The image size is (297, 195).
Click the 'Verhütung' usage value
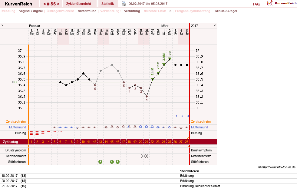pyautogui.click(x=132, y=11)
